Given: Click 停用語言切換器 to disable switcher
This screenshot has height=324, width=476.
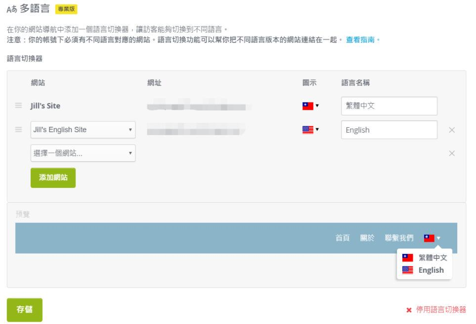Looking at the screenshot, I should click(435, 310).
